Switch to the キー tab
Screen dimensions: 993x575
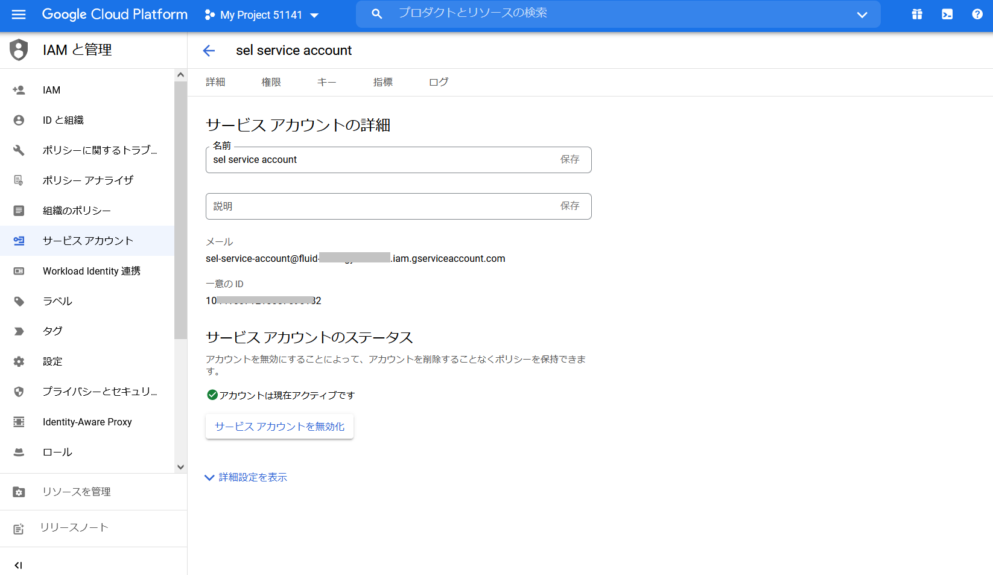pos(326,82)
